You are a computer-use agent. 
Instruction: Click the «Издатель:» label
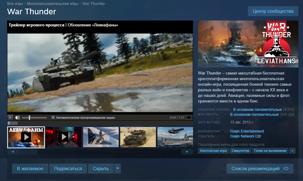(x=206, y=136)
